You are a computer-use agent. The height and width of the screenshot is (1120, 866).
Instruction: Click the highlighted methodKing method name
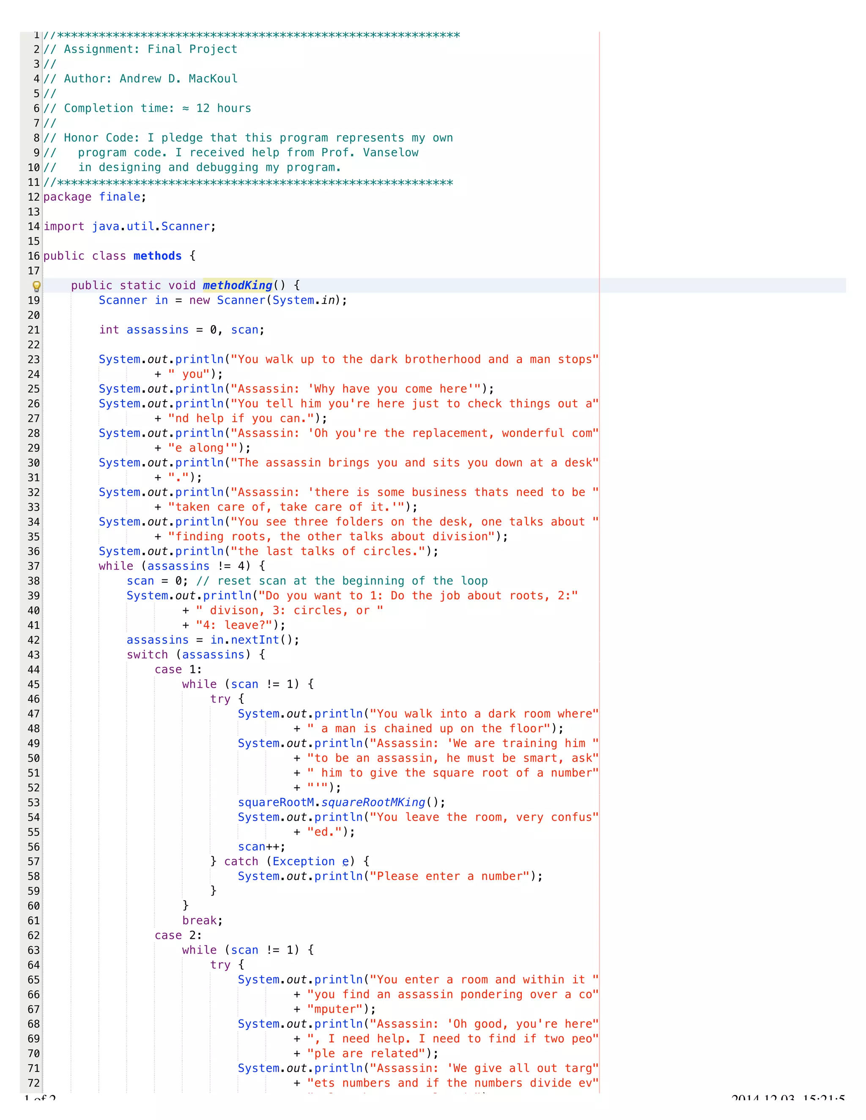point(238,285)
